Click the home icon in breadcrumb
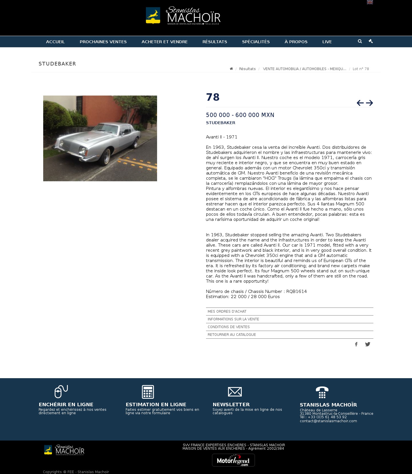Image resolution: width=412 pixels, height=474 pixels. tap(231, 69)
